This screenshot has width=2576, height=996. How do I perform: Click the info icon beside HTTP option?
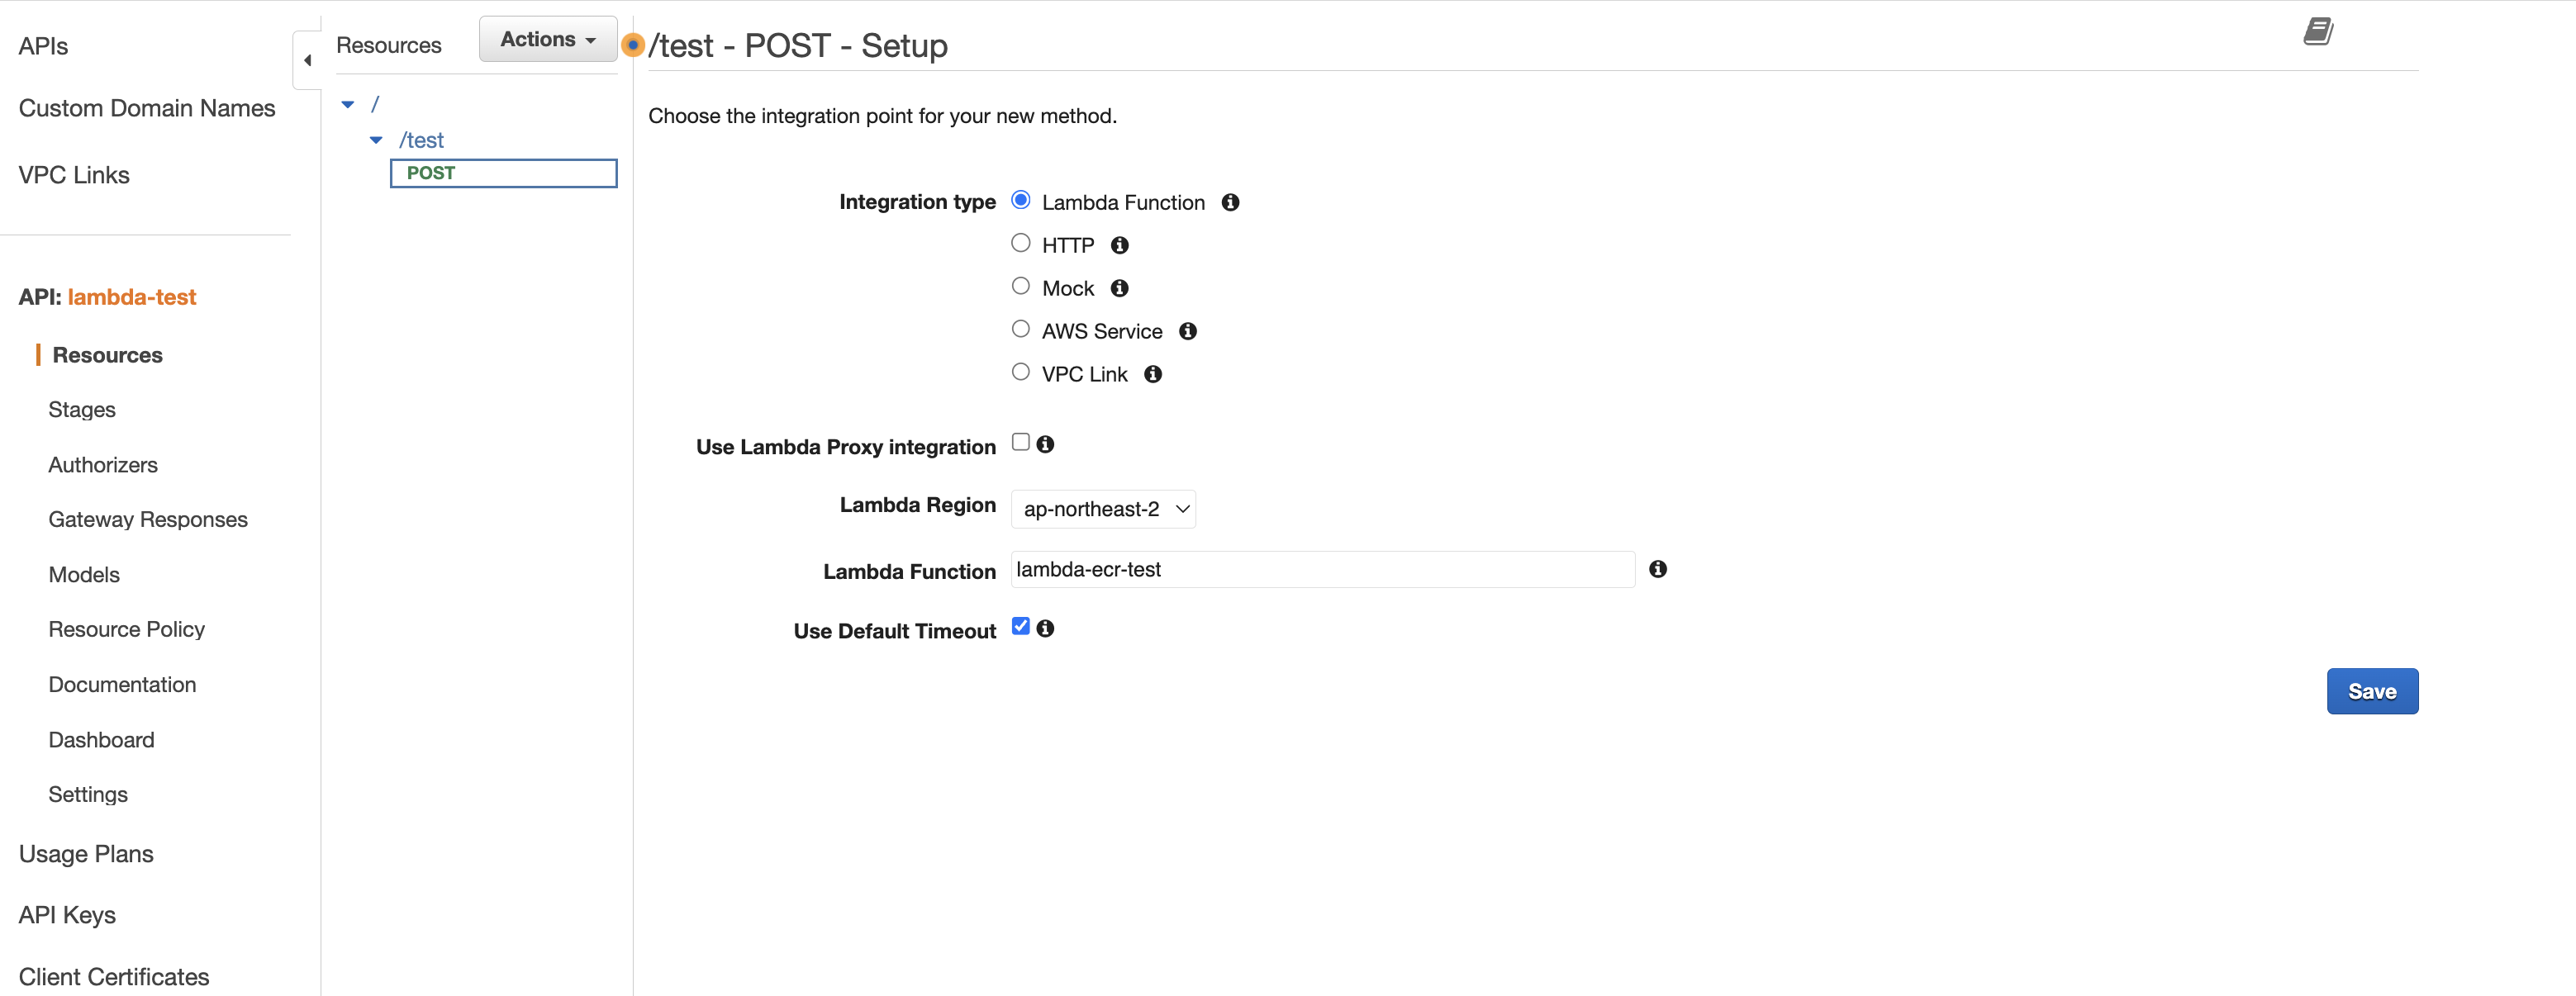[x=1119, y=245]
